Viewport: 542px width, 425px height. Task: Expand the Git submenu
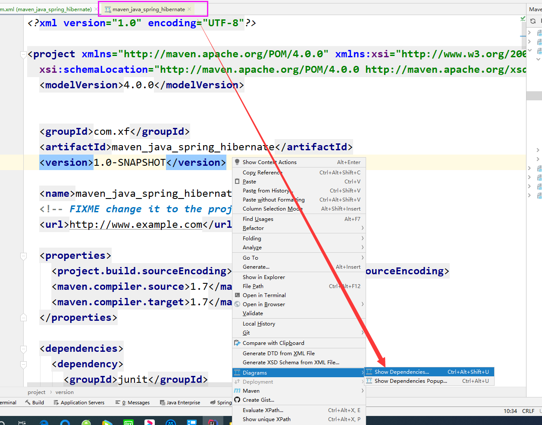[x=298, y=333]
